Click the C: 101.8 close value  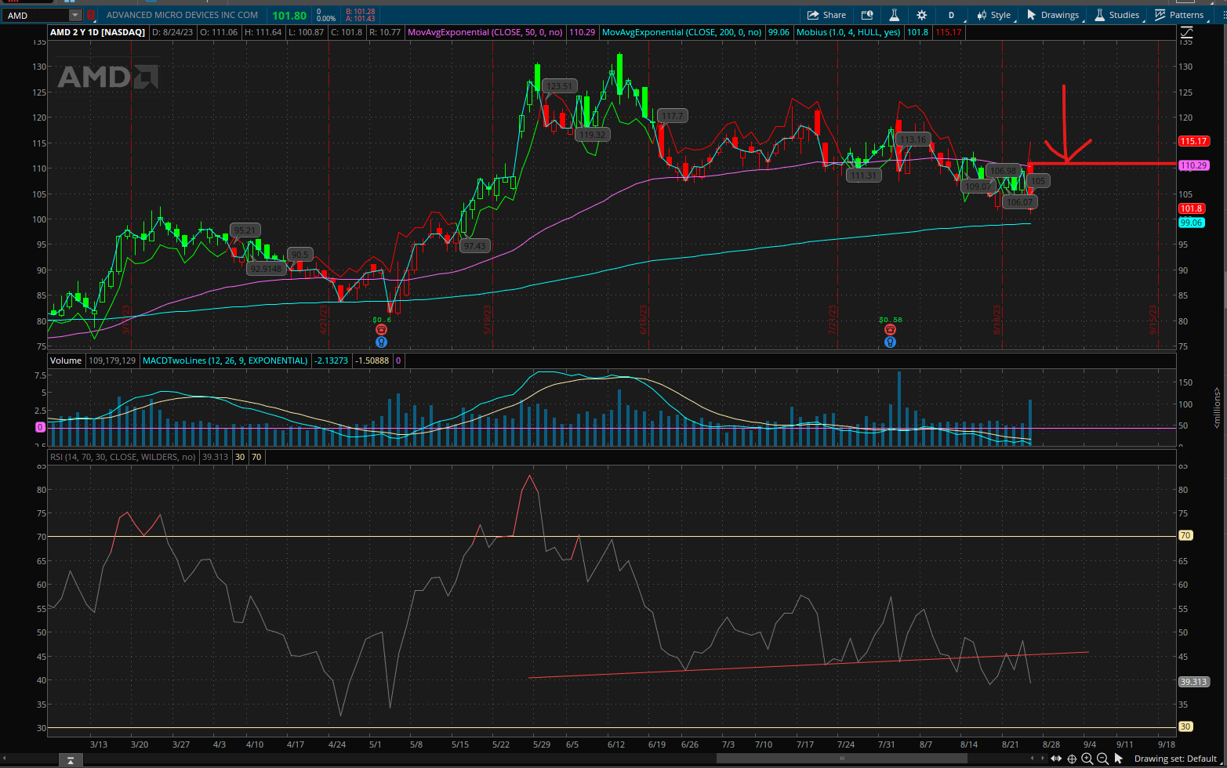point(346,32)
